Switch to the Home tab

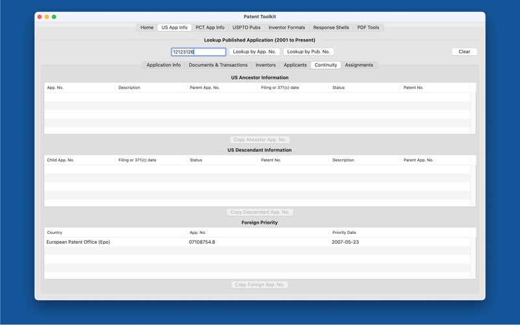(x=147, y=27)
